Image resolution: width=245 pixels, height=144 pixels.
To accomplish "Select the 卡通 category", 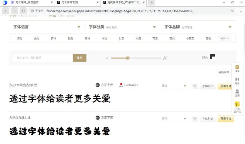I will click(x=138, y=38).
